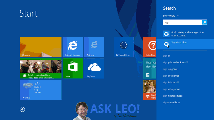This screenshot has height=120, width=214.
Task: Open the Ask Leo! tile
Action: 94,47
